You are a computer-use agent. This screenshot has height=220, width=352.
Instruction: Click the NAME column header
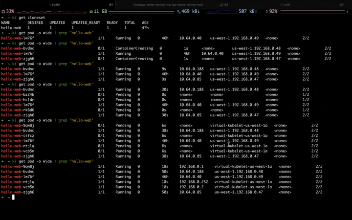pyautogui.click(x=5, y=22)
